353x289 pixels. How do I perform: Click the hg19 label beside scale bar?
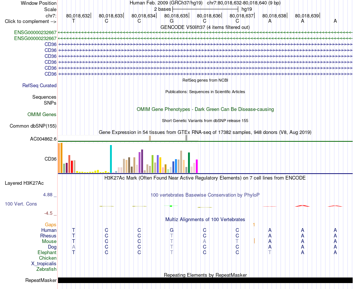(247, 9)
